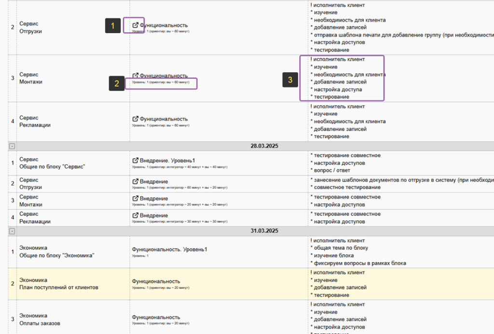
Task: Click the external link icon for Сервис Рекламации Функциональность
Action: 136,119
